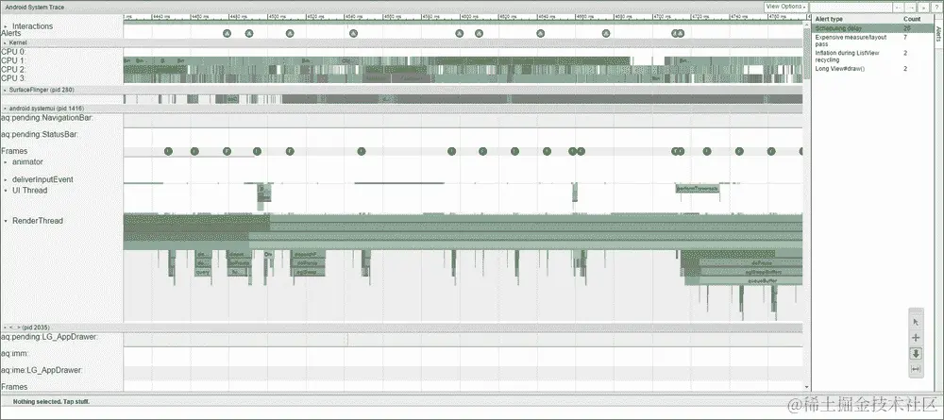Image resolution: width=944 pixels, height=420 pixels.
Task: Collapse the SurfaceFlinger (pid 280) section
Action: click(x=6, y=91)
